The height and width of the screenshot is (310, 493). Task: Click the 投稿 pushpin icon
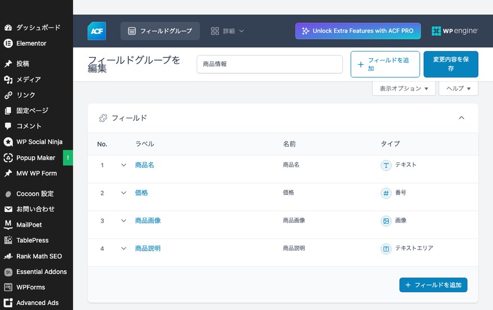[x=8, y=64]
